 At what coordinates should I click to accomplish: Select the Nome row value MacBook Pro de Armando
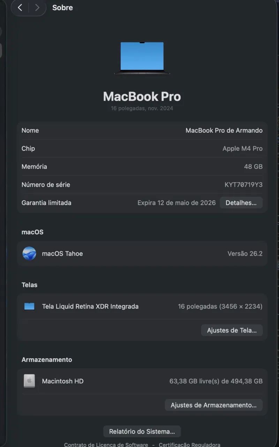click(x=224, y=130)
